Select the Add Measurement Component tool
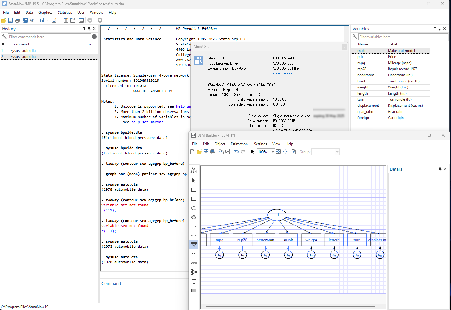451x310 pixels. 194,244
